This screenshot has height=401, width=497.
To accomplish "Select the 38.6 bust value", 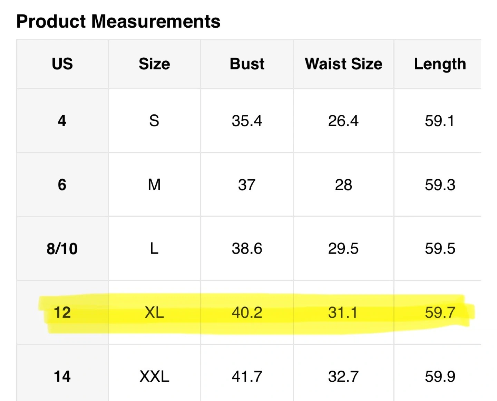I will pyautogui.click(x=247, y=249).
